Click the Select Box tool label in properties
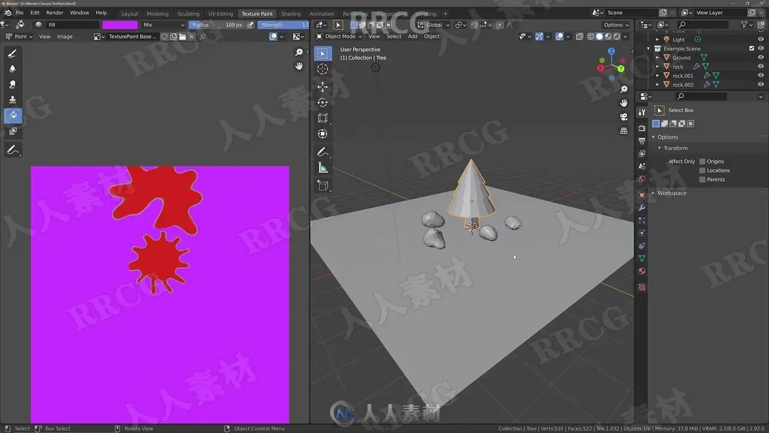 click(681, 110)
